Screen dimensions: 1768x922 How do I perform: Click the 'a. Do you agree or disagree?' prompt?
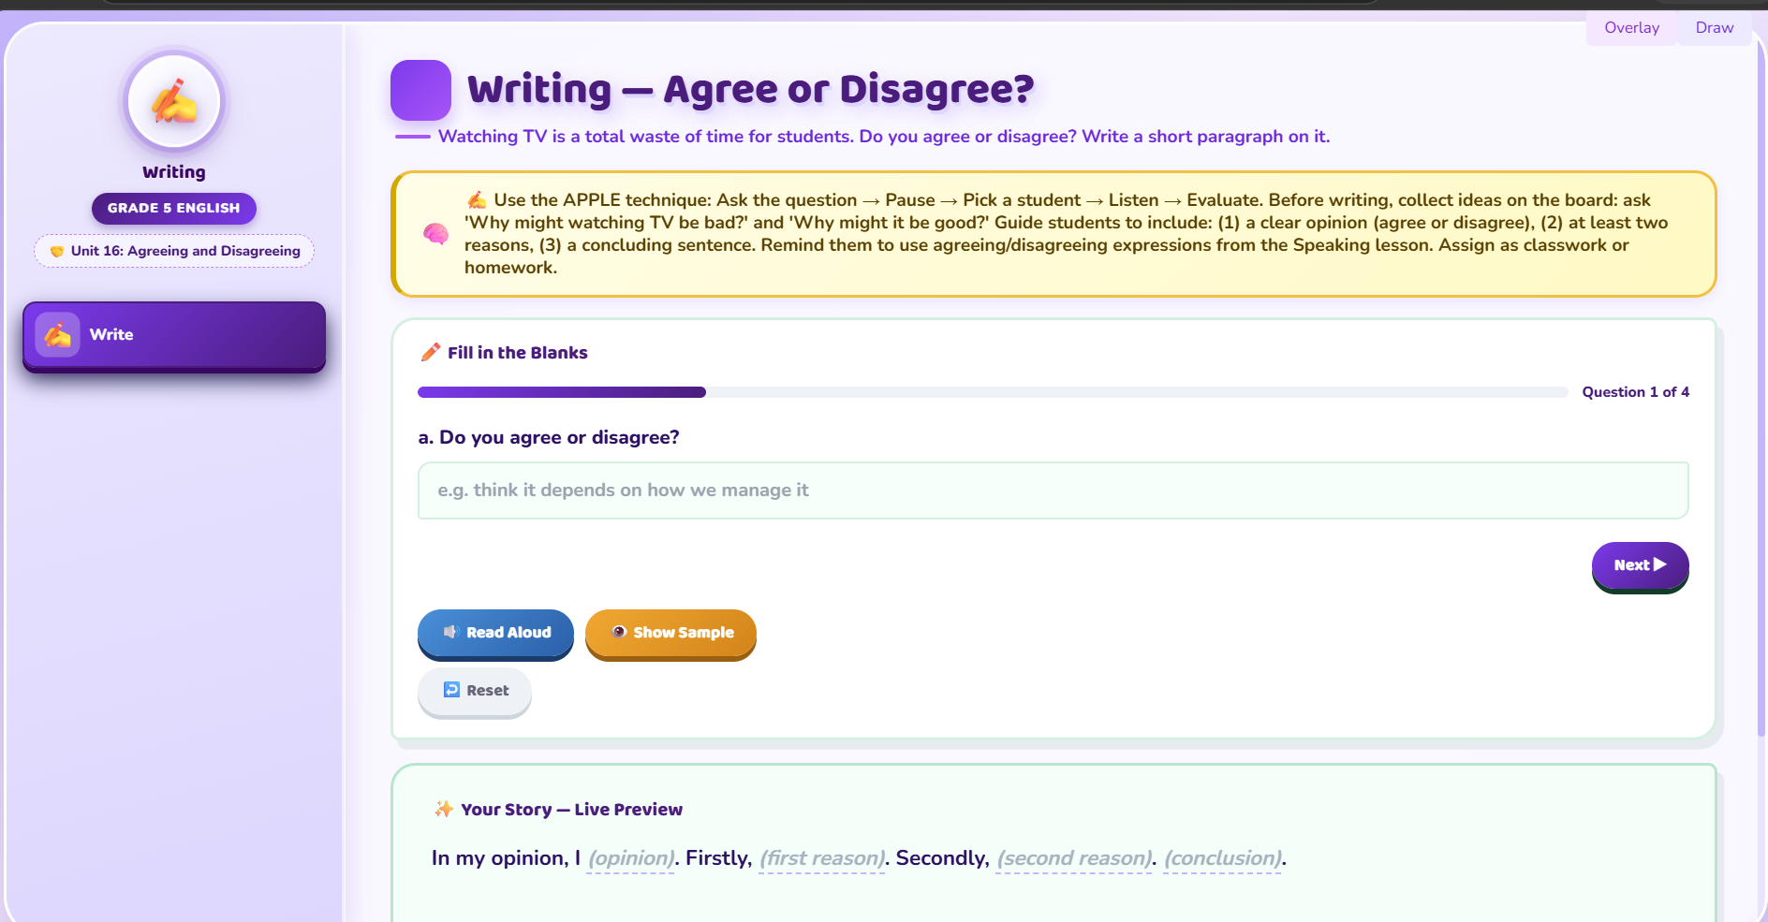(x=549, y=437)
